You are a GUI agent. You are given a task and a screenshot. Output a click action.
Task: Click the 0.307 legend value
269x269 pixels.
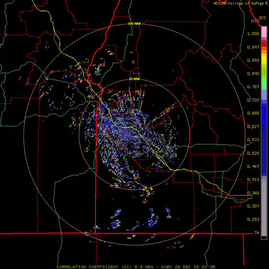click(253, 206)
